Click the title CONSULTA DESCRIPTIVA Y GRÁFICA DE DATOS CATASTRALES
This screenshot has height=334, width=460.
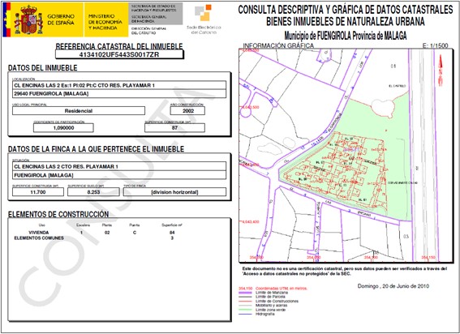click(346, 10)
